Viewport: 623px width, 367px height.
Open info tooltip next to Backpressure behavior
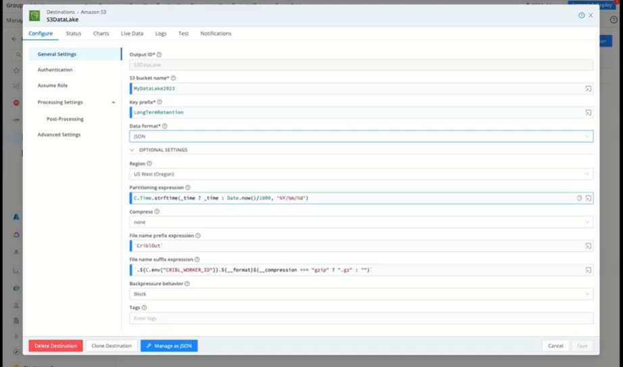[187, 283]
